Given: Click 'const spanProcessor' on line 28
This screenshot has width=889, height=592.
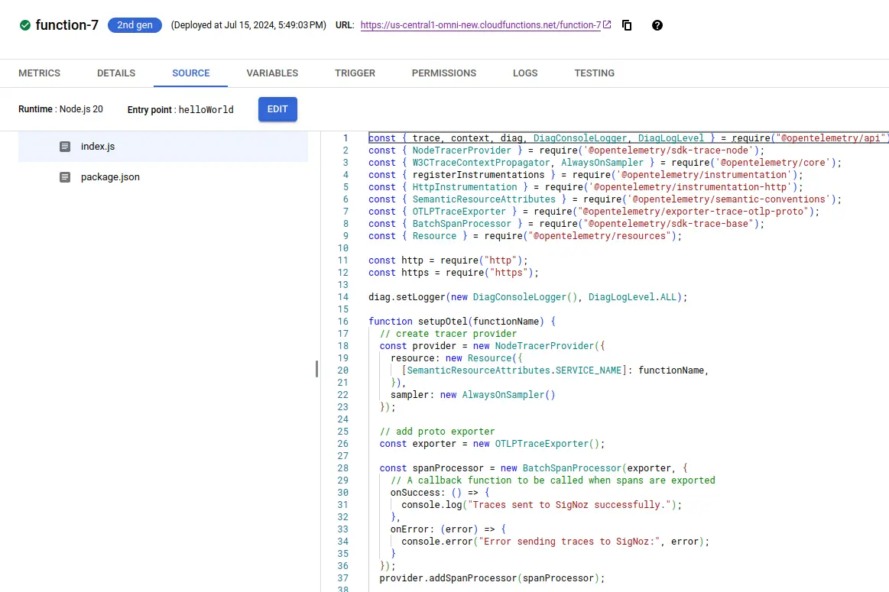Looking at the screenshot, I should [431, 468].
